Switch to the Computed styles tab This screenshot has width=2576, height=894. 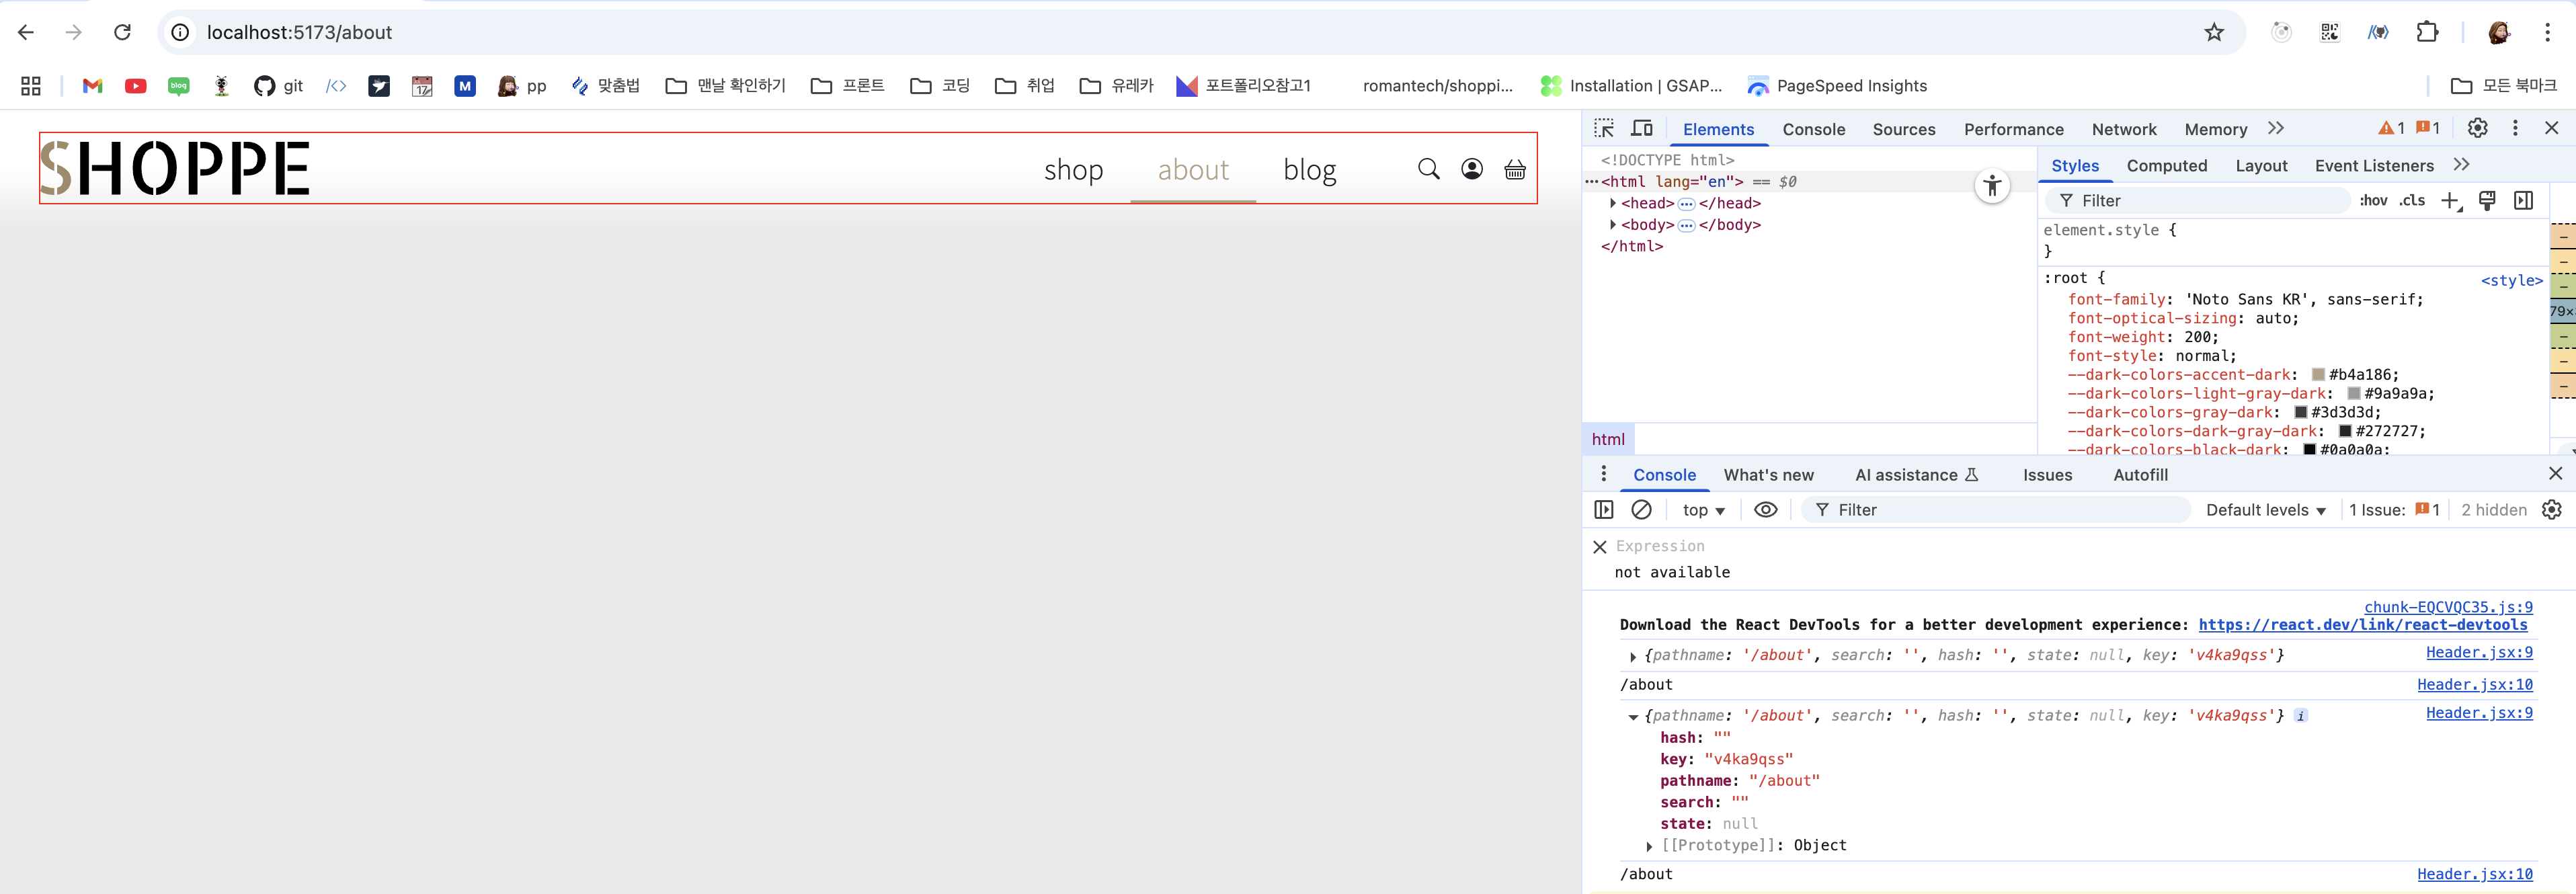(2166, 166)
